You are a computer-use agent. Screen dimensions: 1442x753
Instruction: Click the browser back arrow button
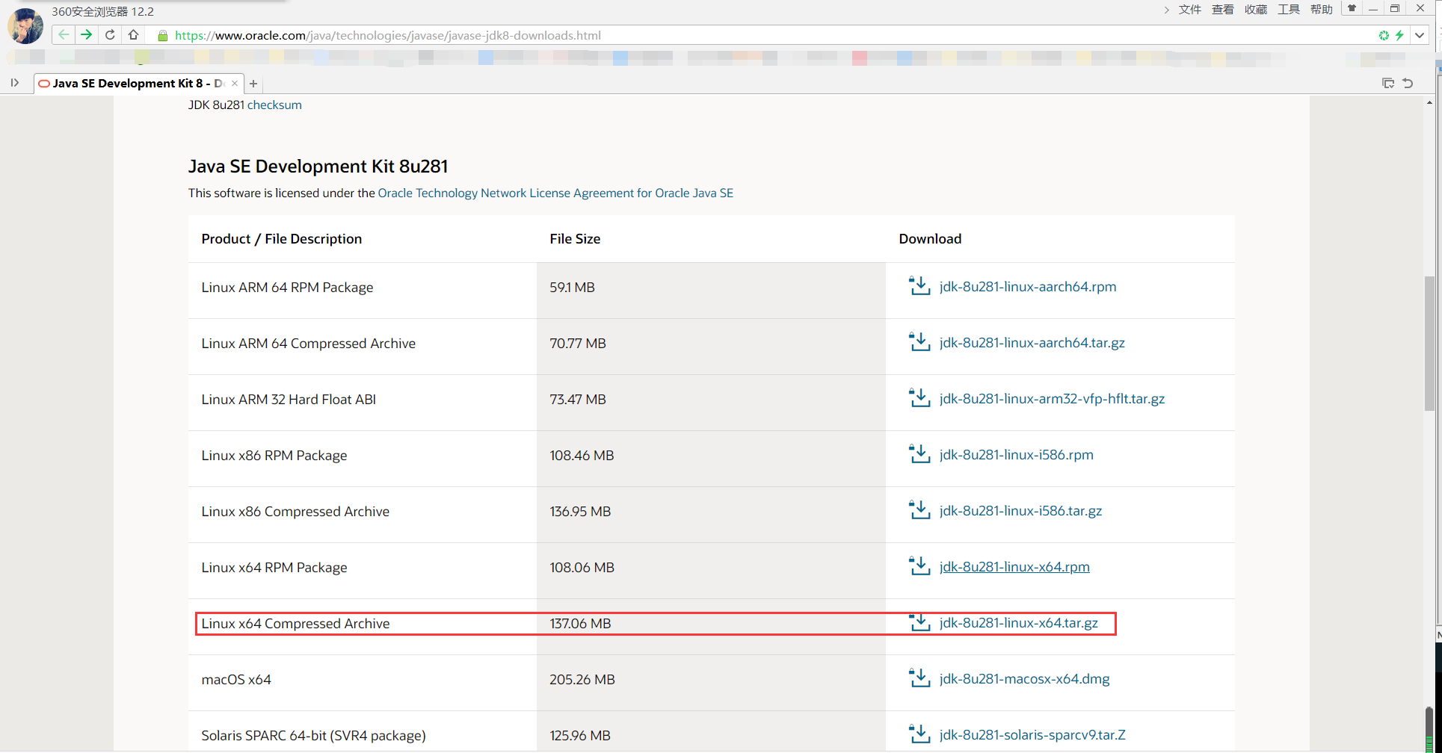coord(64,35)
